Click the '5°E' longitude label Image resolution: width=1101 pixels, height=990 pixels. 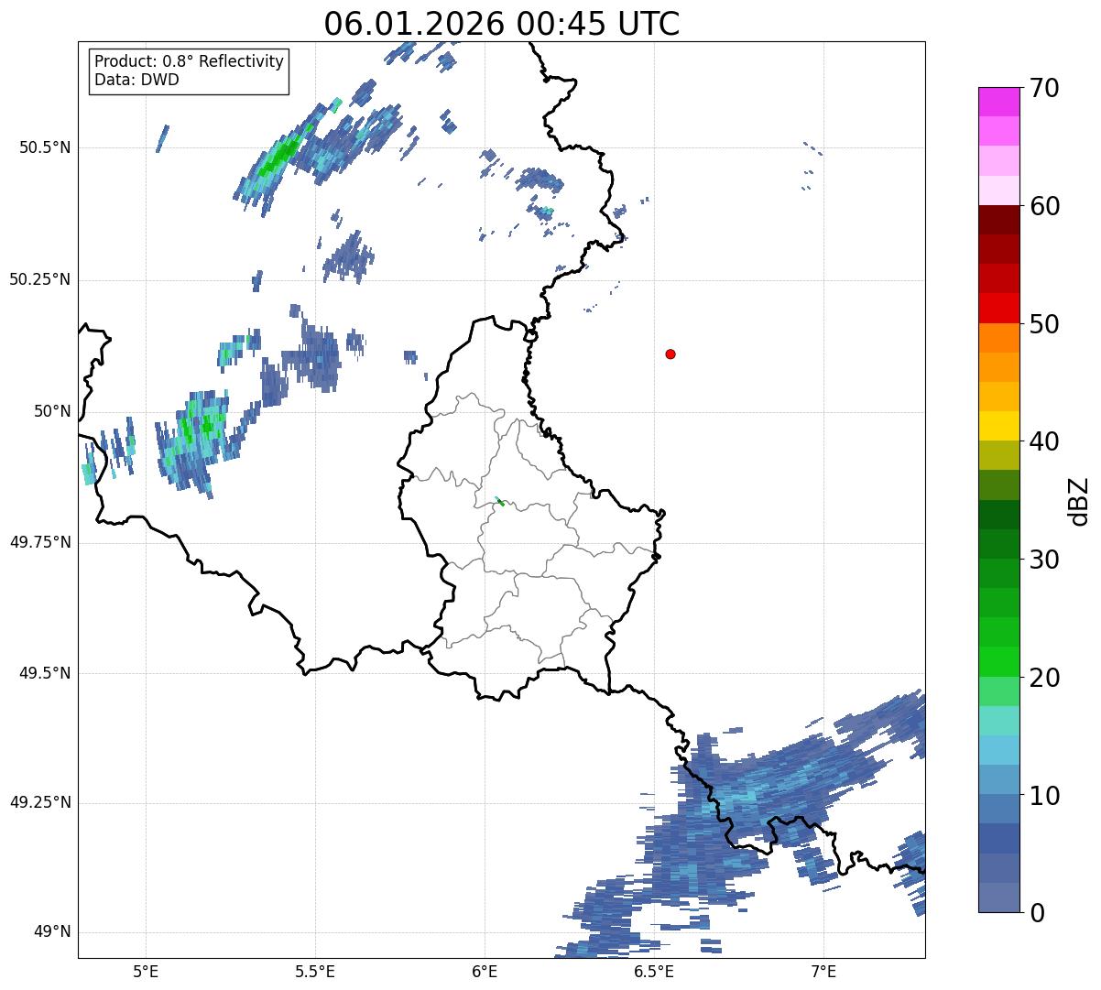[x=146, y=971]
